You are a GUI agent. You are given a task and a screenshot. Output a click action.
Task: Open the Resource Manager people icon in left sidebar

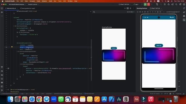(x=2, y=12)
